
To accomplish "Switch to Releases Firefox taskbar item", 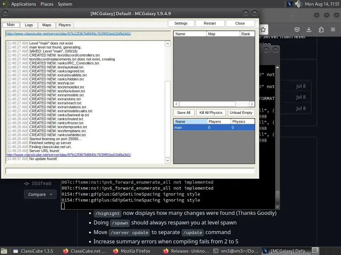I will pos(186,251).
